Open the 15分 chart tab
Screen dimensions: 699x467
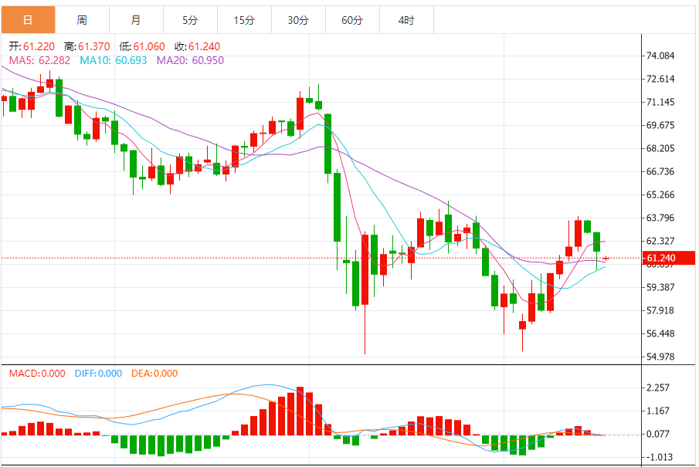tap(244, 20)
